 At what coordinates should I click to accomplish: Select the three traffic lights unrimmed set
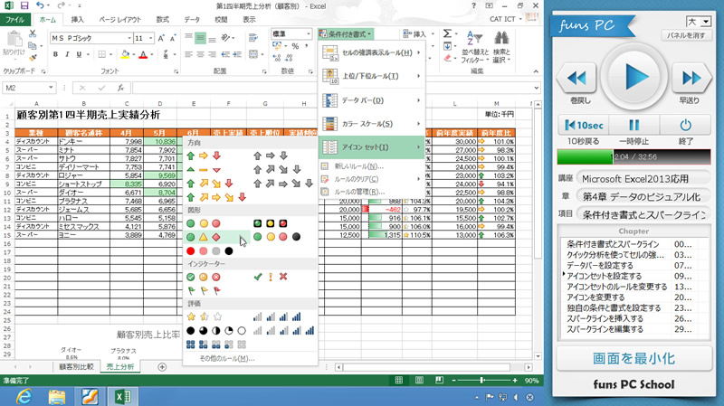tap(203, 223)
